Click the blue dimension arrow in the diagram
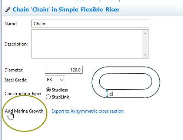This screenshot has height=140, width=183. (x=107, y=94)
